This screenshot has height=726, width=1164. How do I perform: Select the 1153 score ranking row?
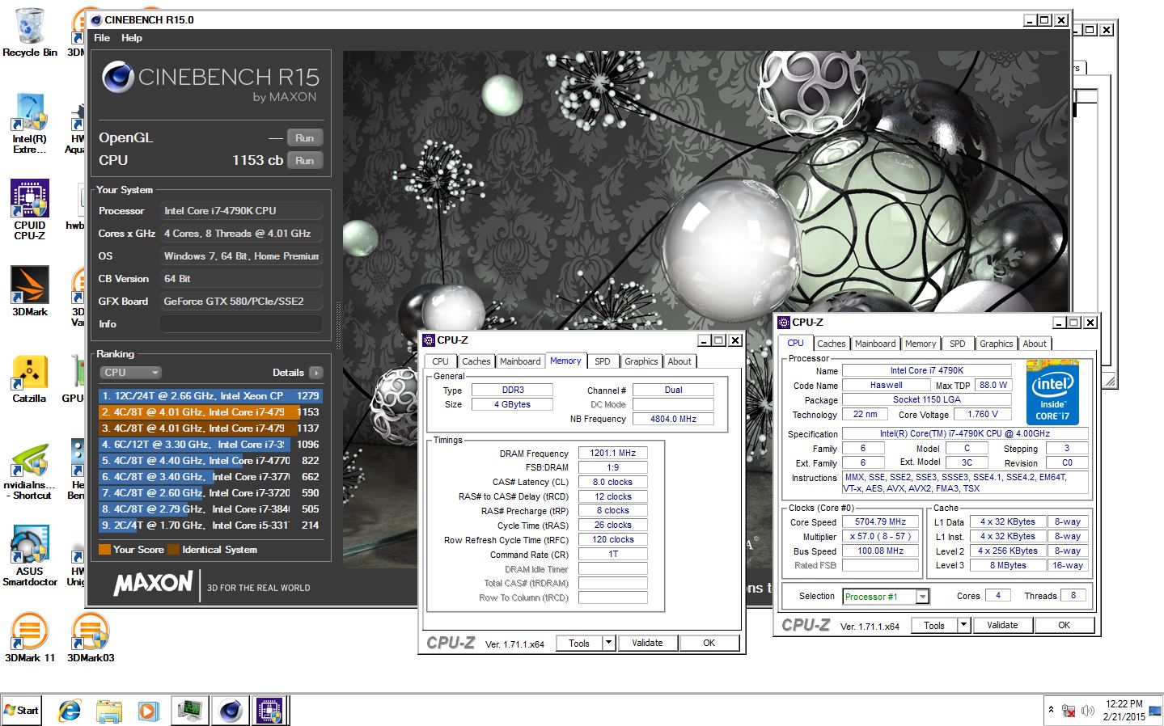point(210,412)
